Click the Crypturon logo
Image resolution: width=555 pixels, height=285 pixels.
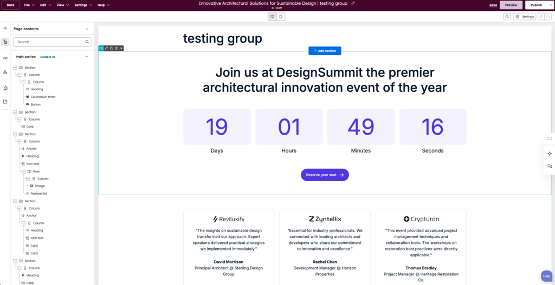(421, 219)
